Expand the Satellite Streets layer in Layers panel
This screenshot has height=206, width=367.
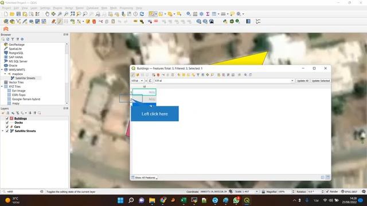pyautogui.click(x=2, y=131)
